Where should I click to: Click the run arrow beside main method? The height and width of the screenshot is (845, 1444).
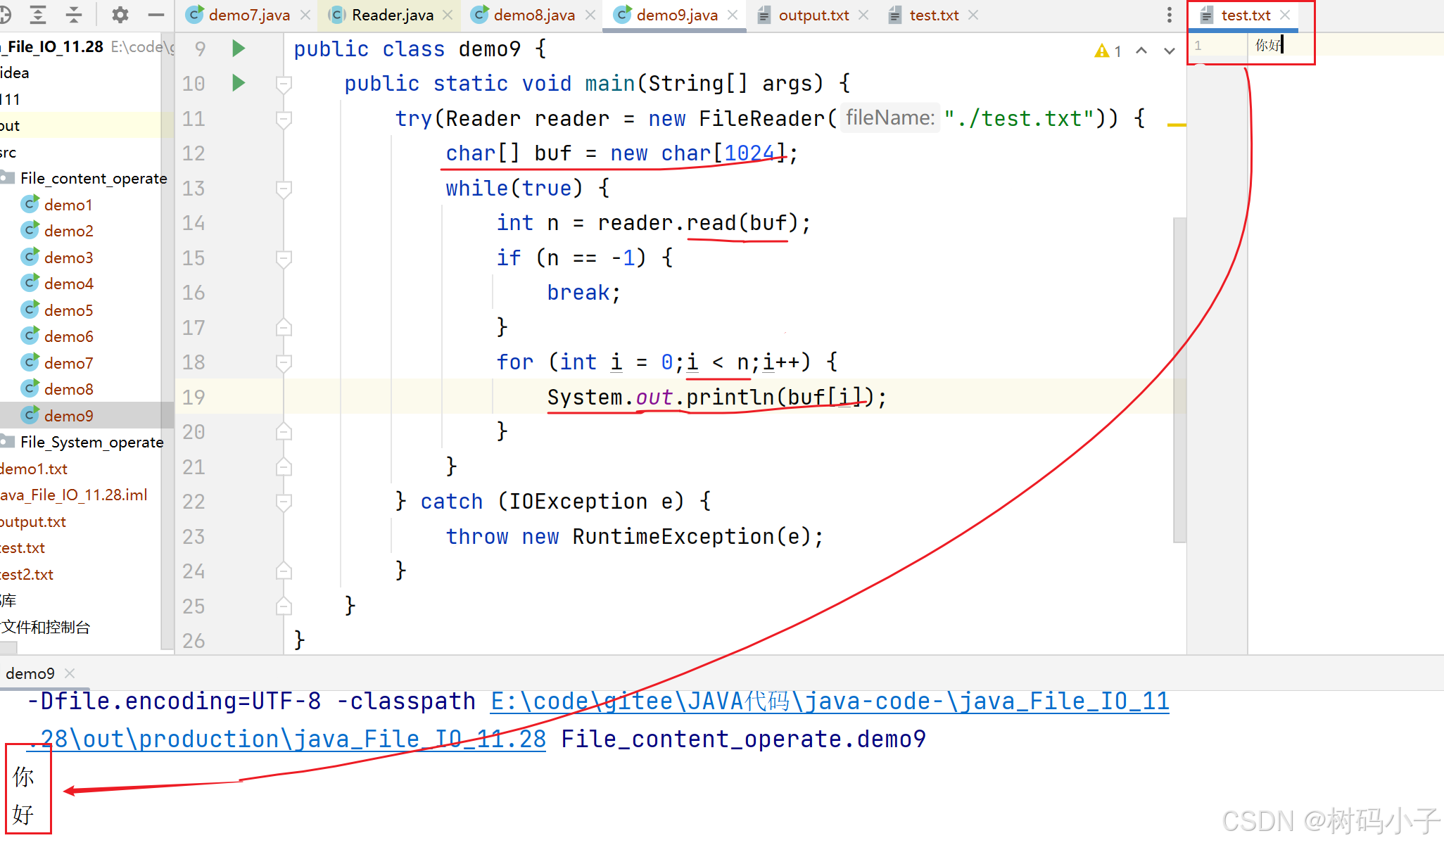pyautogui.click(x=239, y=83)
